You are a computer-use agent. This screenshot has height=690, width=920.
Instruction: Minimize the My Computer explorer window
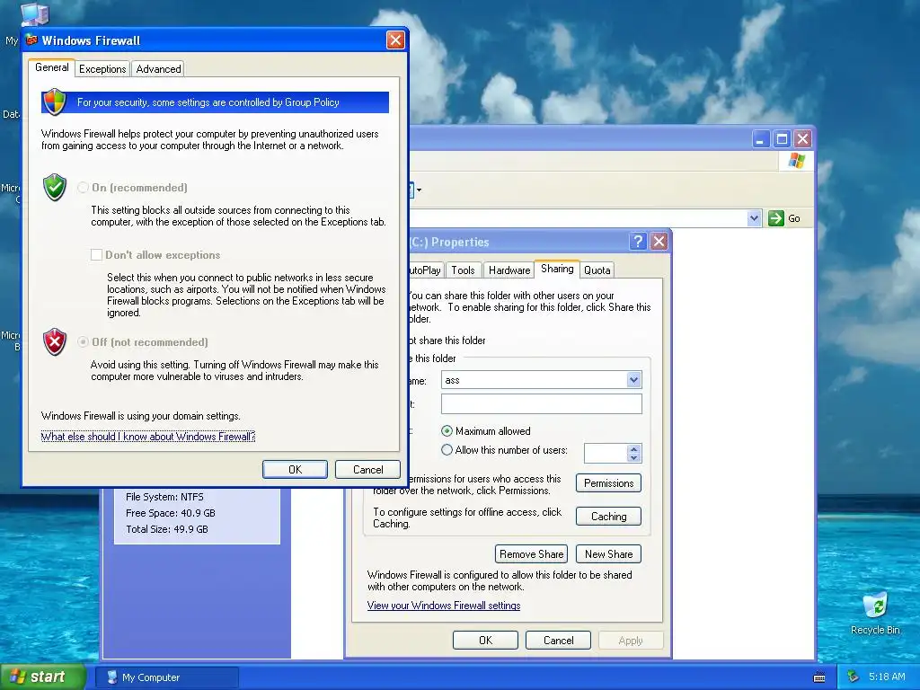click(760, 139)
